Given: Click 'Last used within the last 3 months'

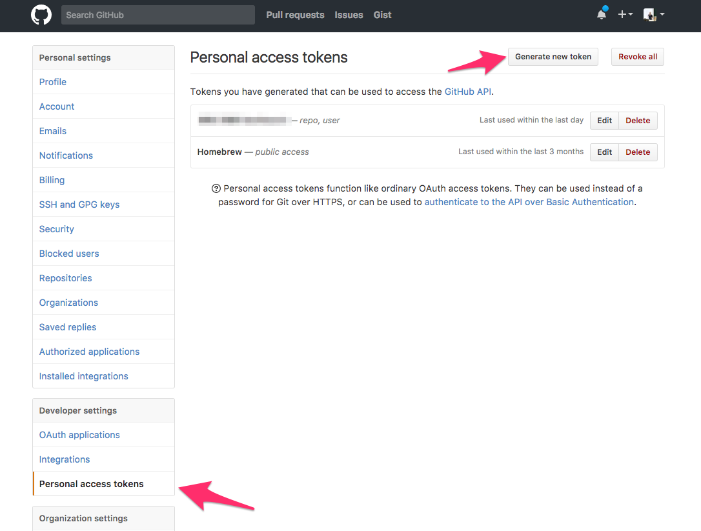Looking at the screenshot, I should coord(521,152).
